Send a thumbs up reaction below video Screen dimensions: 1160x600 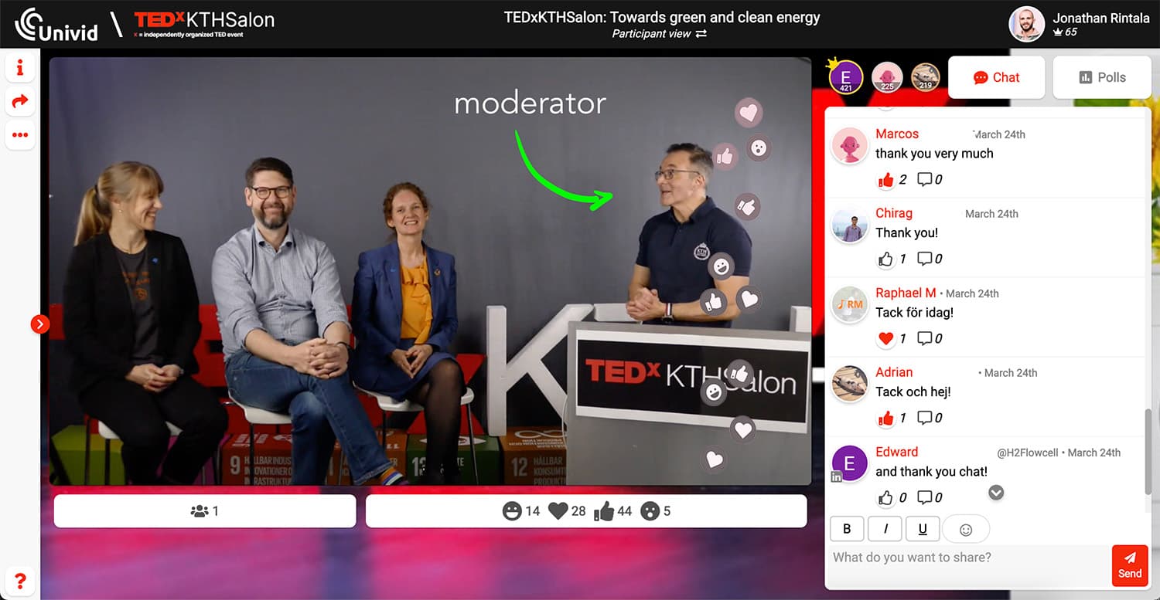[604, 511]
